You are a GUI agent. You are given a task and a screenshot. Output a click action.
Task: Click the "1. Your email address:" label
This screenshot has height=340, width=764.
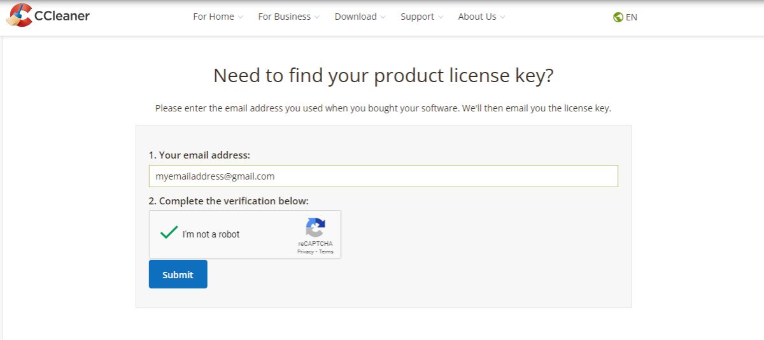click(x=199, y=155)
